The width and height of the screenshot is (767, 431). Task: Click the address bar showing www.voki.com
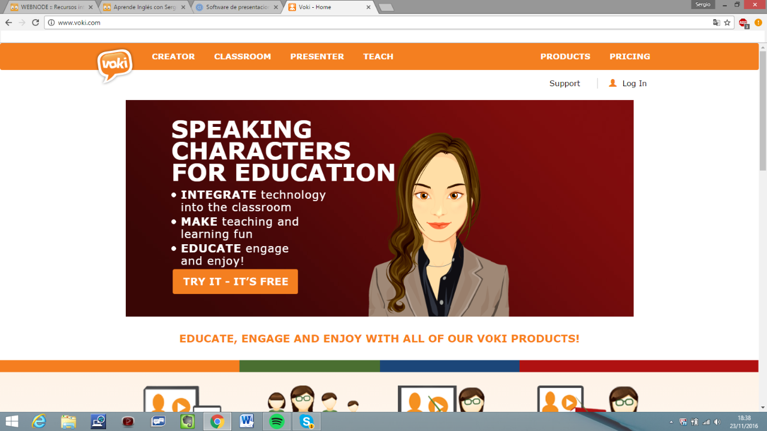coord(360,23)
